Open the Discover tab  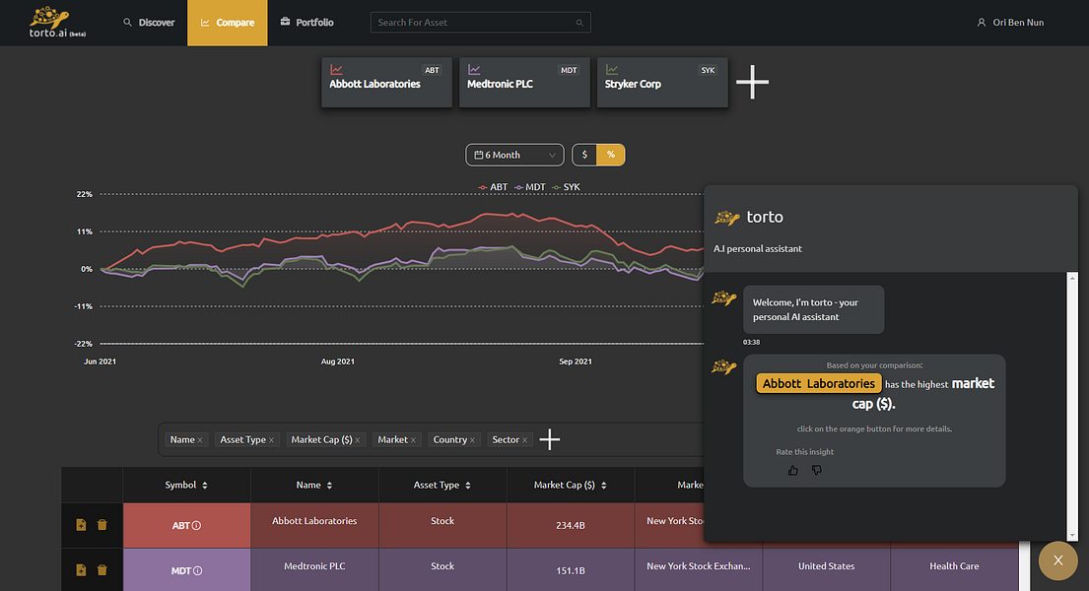pyautogui.click(x=149, y=23)
